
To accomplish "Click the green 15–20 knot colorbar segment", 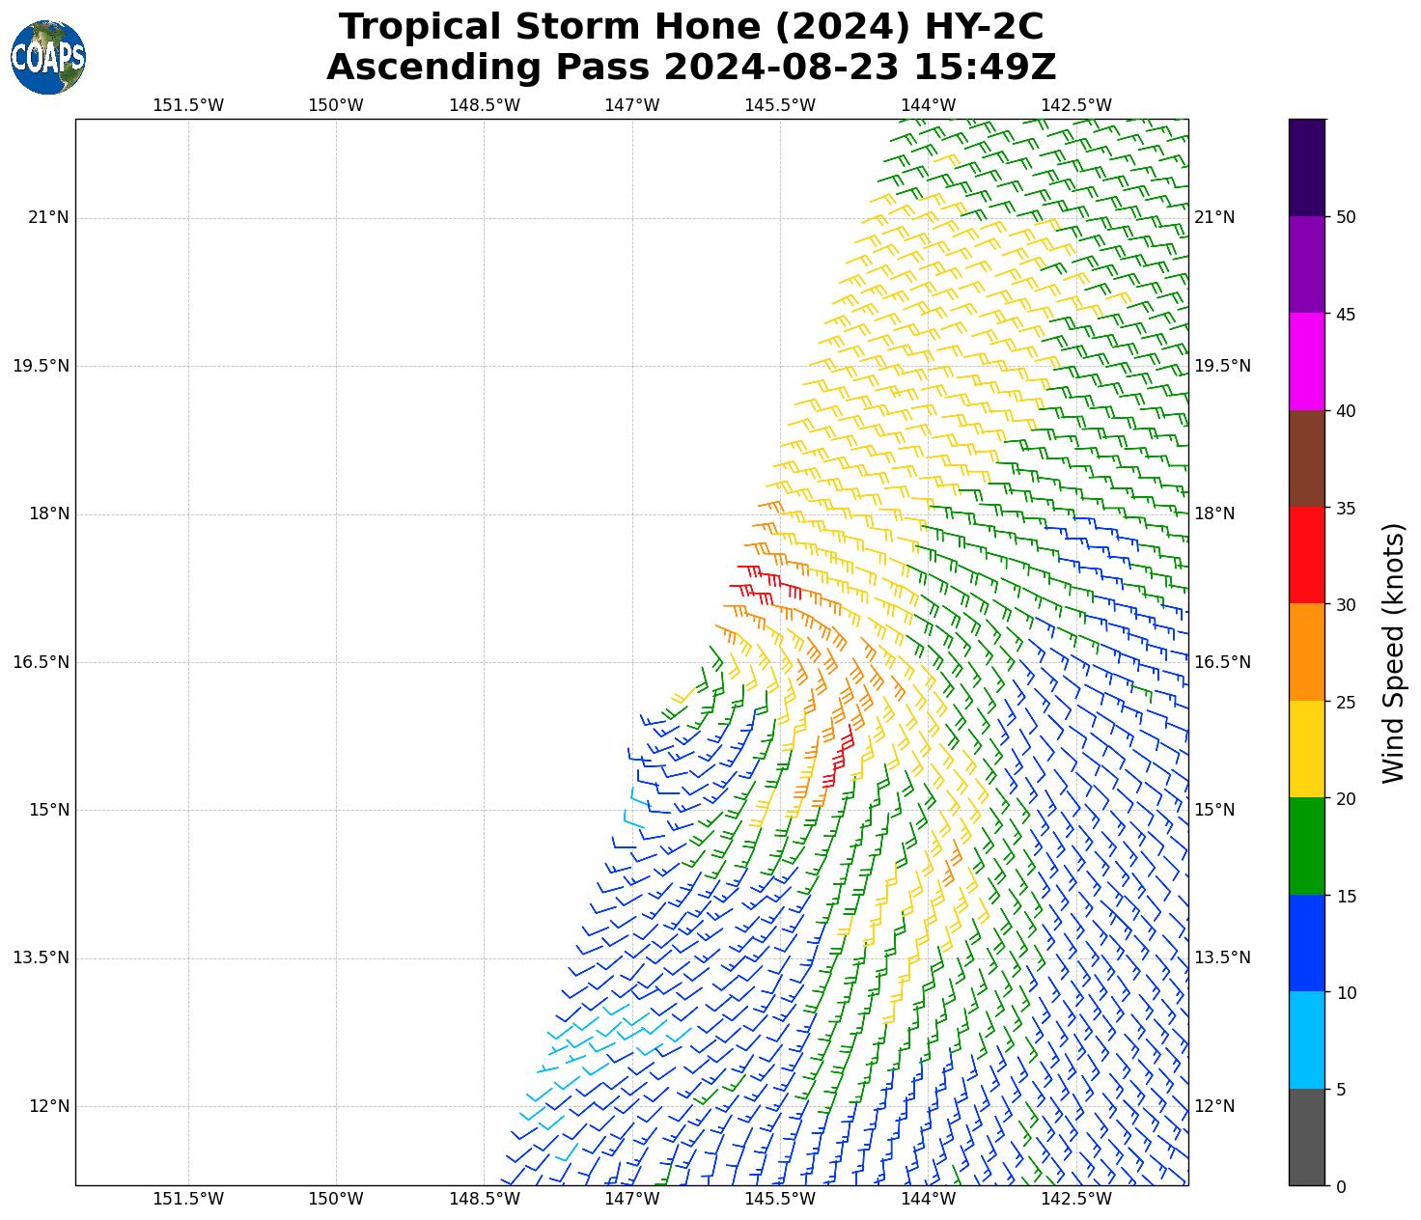I will point(1307,846).
